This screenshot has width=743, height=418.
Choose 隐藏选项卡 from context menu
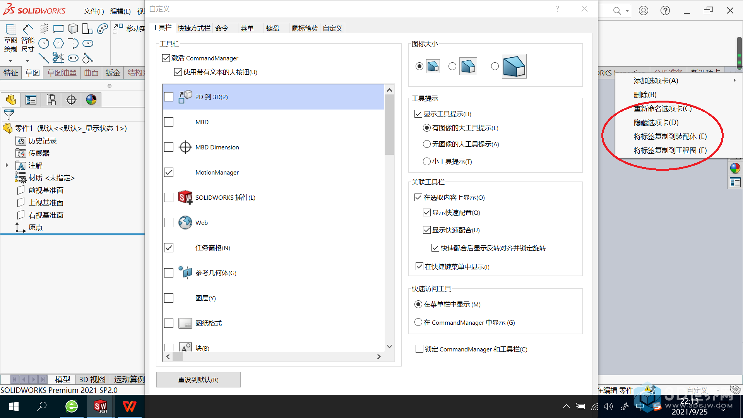point(656,123)
